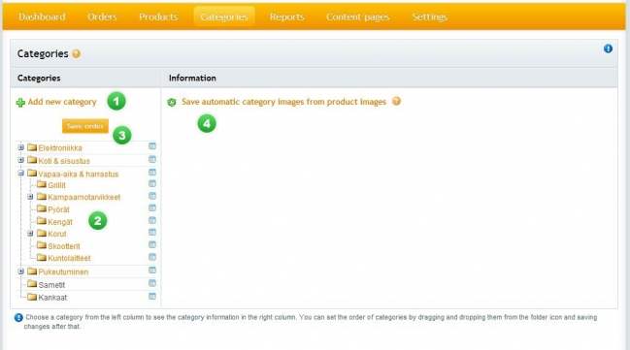630x350 pixels.
Task: Click the list icon in the Elektroniikka row
Action: tap(152, 146)
